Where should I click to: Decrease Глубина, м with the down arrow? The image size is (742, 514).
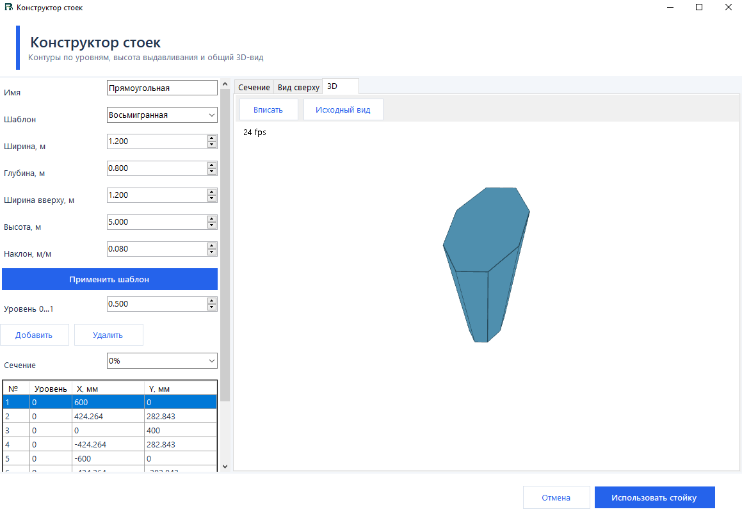(x=212, y=172)
